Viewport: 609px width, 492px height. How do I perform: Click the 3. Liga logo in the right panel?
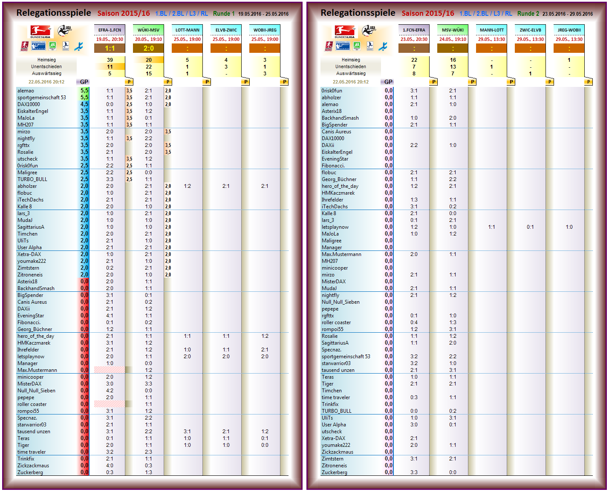pos(369,30)
